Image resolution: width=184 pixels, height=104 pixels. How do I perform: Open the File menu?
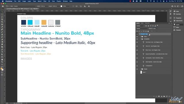(15, 1)
